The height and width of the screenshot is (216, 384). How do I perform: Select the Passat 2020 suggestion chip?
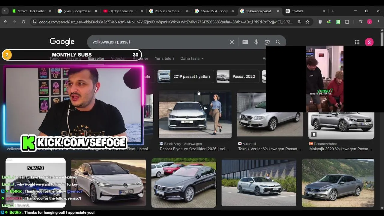pyautogui.click(x=238, y=76)
